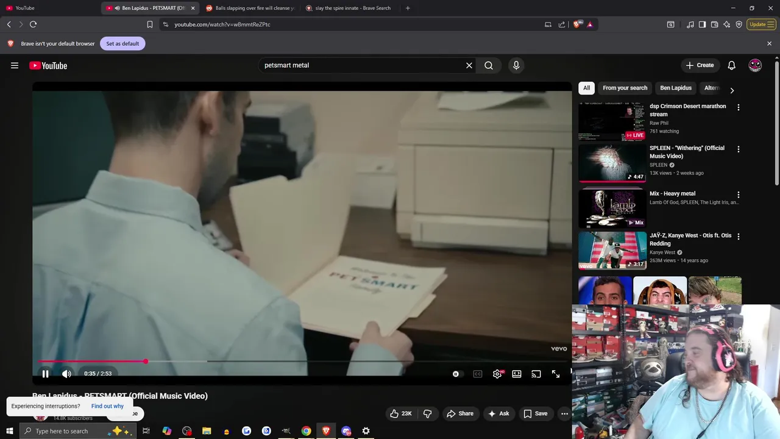Open Brave Rewards triangle icon
The image size is (780, 439).
(590, 24)
